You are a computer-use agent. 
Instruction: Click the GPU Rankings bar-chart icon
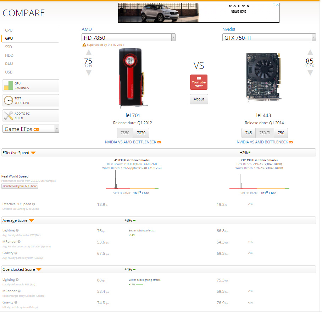click(x=9, y=86)
